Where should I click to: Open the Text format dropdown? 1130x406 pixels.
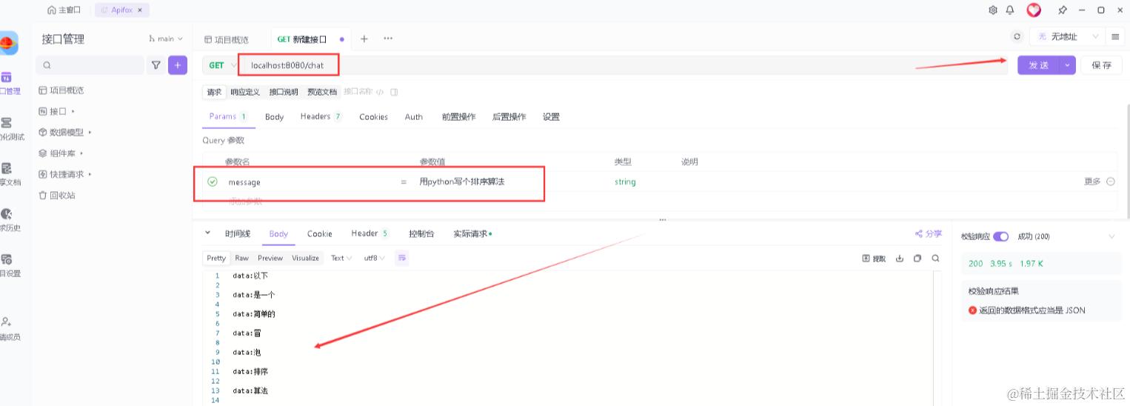click(341, 258)
